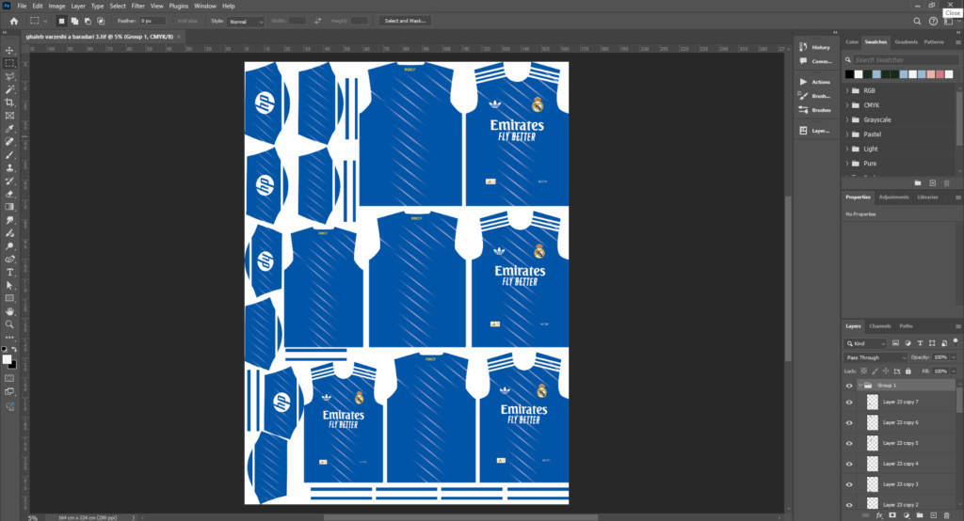Click the foreground color swatch in toolbar
Screen dimensions: 964x521
pos(7,359)
